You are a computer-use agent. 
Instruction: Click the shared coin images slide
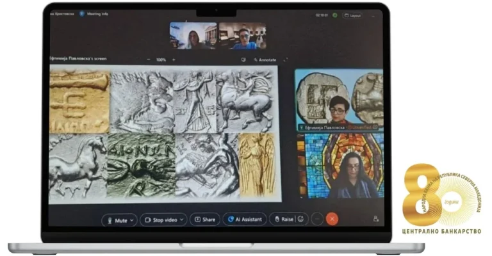tap(165, 134)
